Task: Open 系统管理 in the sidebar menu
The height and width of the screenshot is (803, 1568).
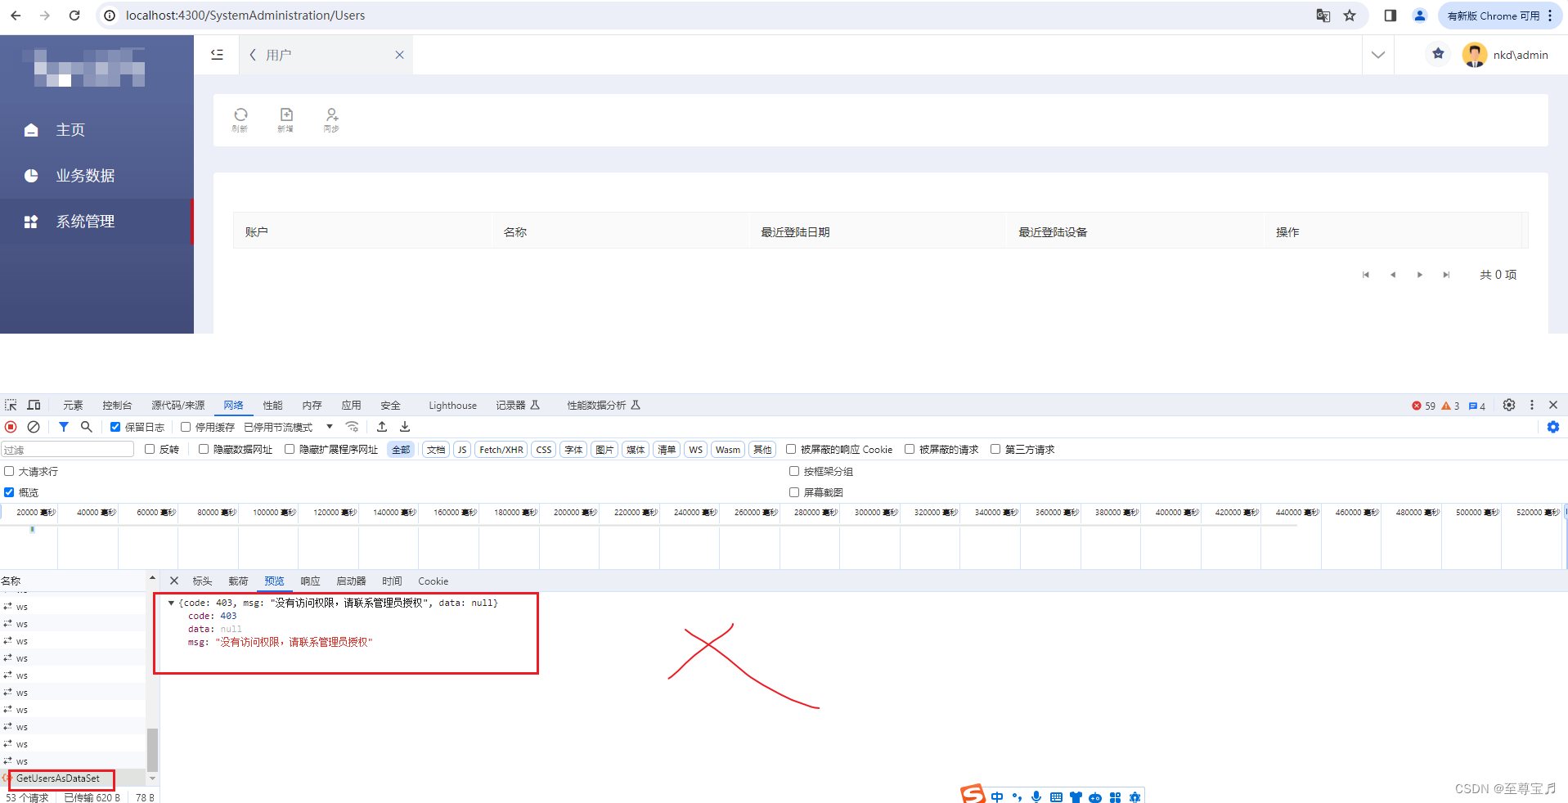Action: (x=85, y=221)
